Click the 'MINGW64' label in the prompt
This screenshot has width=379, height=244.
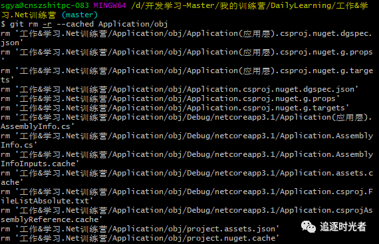point(110,5)
